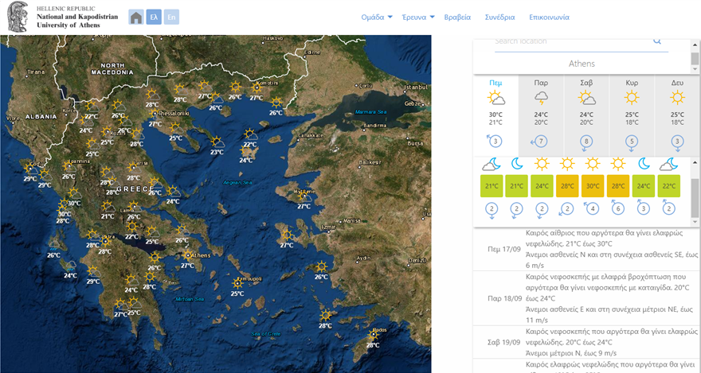Click the Search location input field
The image size is (701, 373).
570,41
